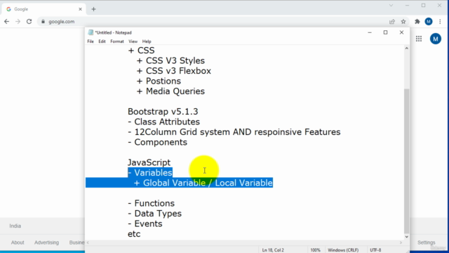Viewport: 449px width, 253px height.
Task: Reload the google.com page
Action: click(x=29, y=22)
